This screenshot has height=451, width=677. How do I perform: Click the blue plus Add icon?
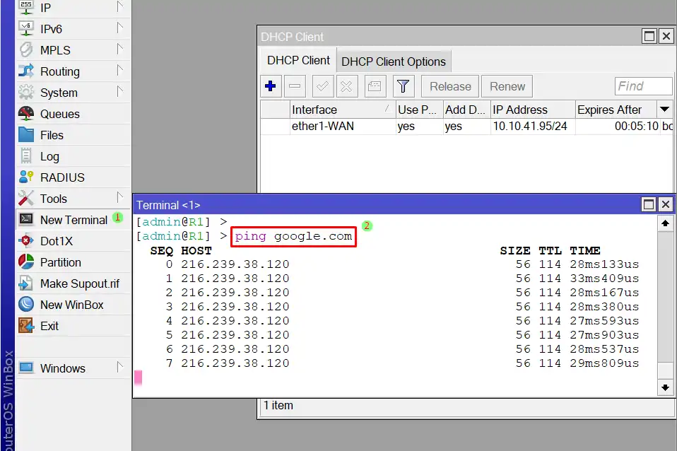(x=270, y=86)
